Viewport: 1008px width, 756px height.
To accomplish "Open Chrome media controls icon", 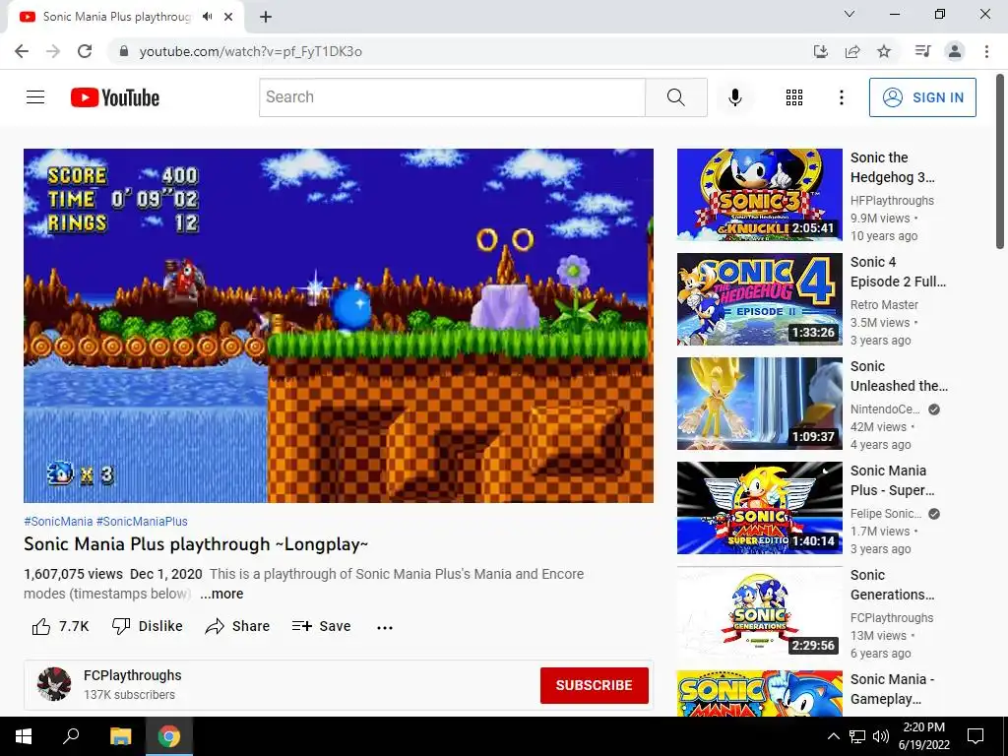I will pyautogui.click(x=922, y=51).
